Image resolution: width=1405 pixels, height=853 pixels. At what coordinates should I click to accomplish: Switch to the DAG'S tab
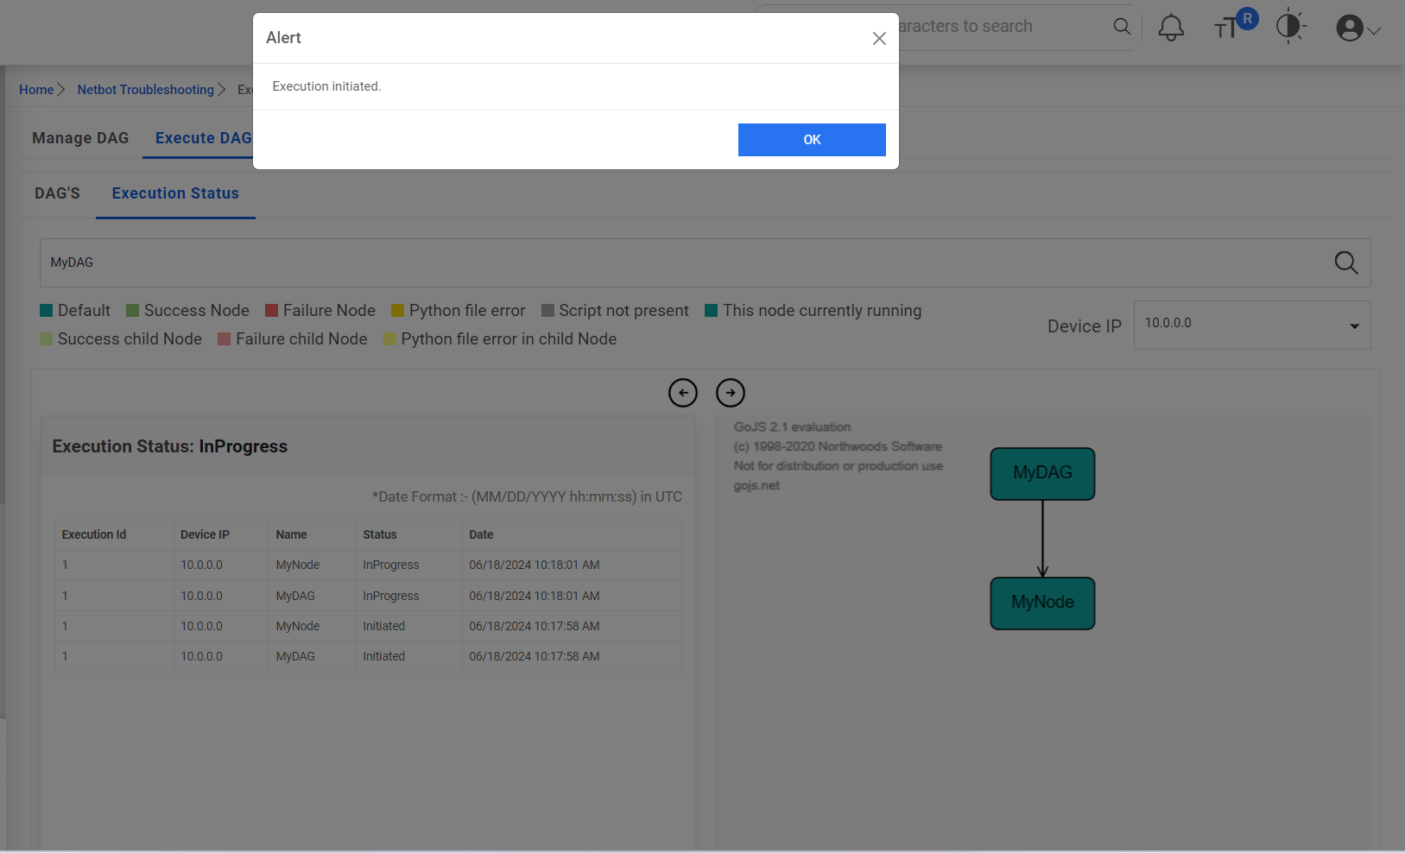click(57, 193)
